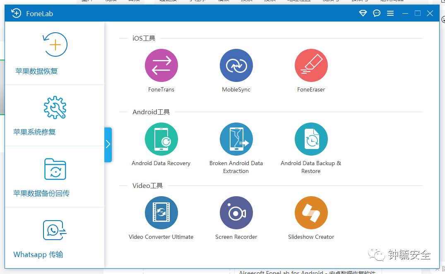Launch the Screen Recorder tool
The image size is (445, 274).
point(236,213)
